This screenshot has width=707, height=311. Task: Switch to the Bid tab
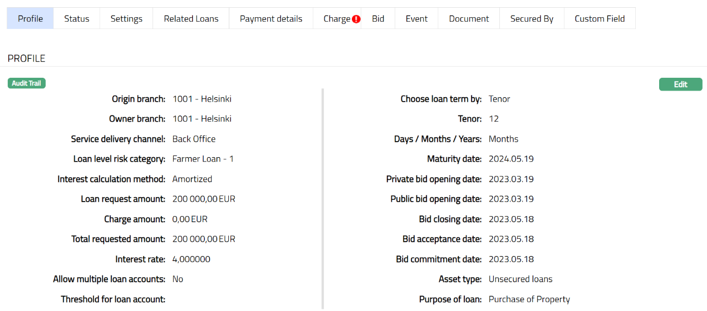[378, 18]
